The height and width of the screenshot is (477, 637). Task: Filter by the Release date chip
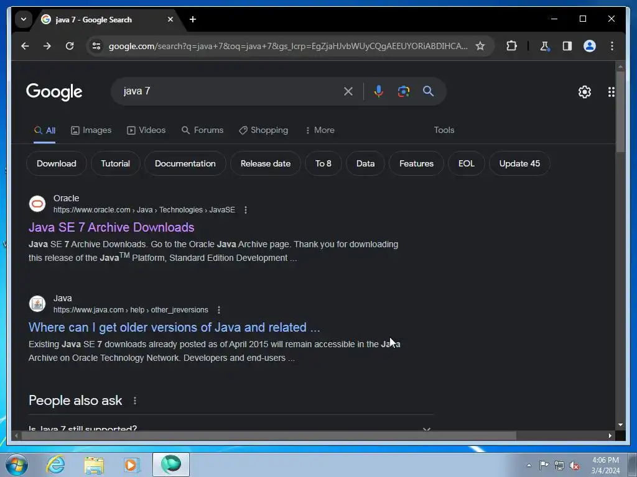(x=266, y=163)
